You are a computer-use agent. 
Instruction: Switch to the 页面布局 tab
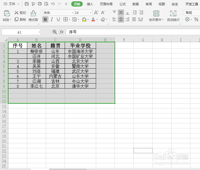106,4
